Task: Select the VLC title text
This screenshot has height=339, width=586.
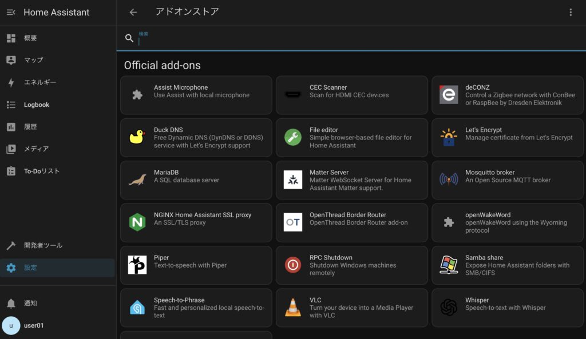Action: [x=315, y=300]
